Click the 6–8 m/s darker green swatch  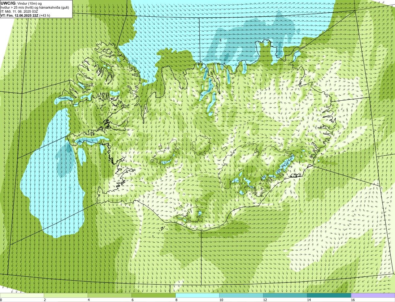tap(153, 295)
